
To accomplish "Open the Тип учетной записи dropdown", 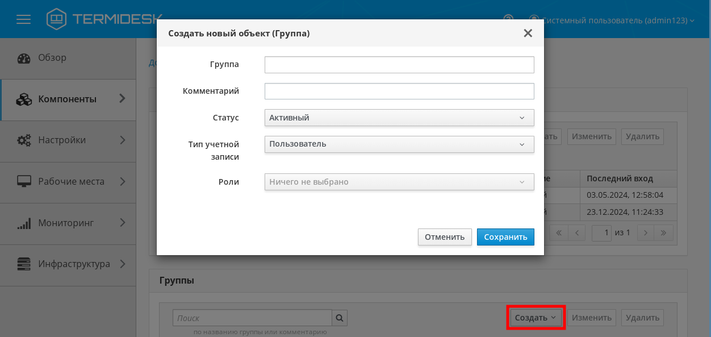I will (399, 144).
